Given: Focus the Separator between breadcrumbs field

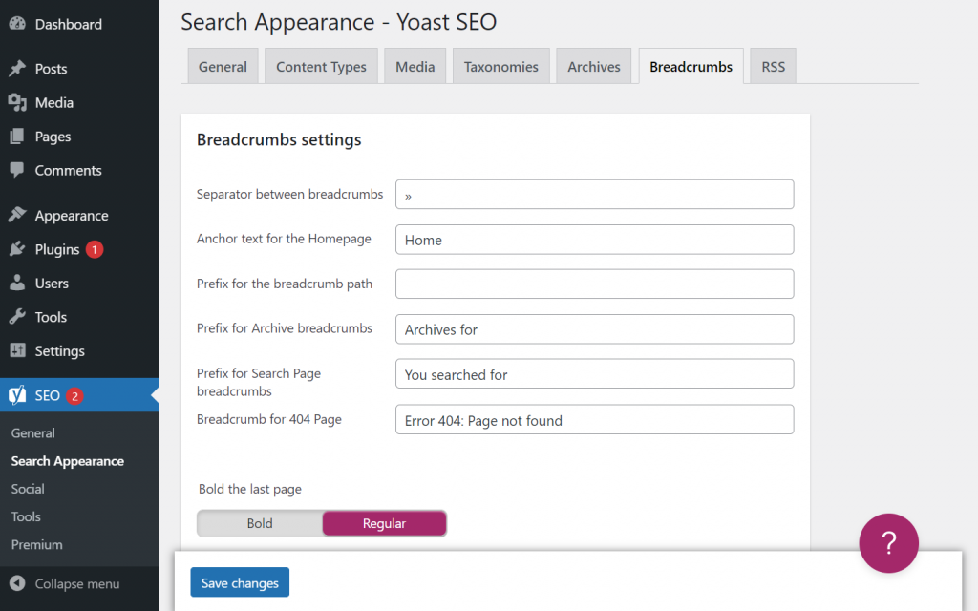Looking at the screenshot, I should click(x=594, y=195).
